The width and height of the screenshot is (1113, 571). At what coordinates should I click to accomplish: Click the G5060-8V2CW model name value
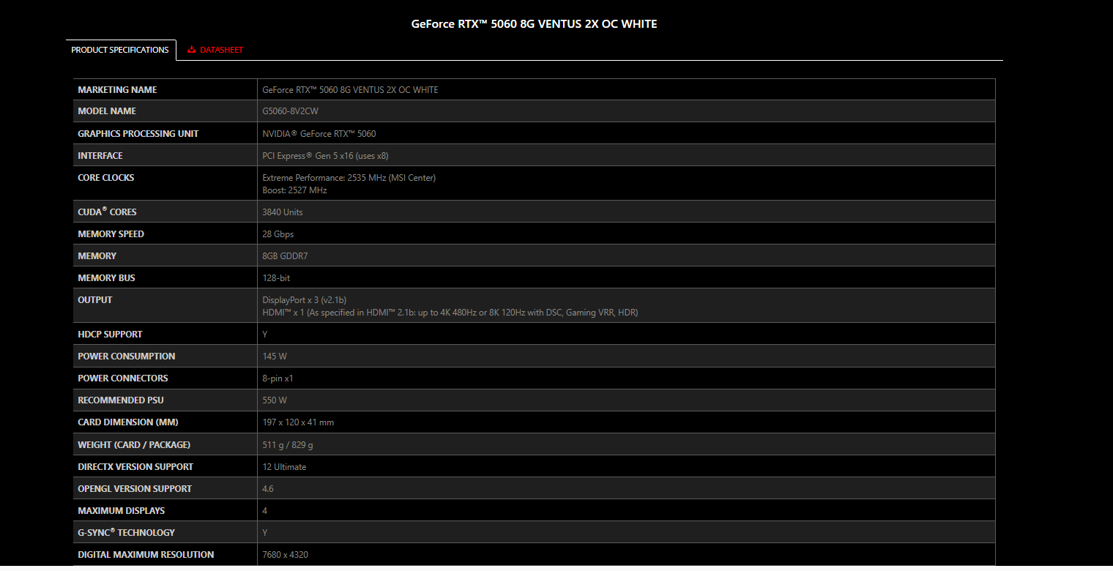pos(290,111)
